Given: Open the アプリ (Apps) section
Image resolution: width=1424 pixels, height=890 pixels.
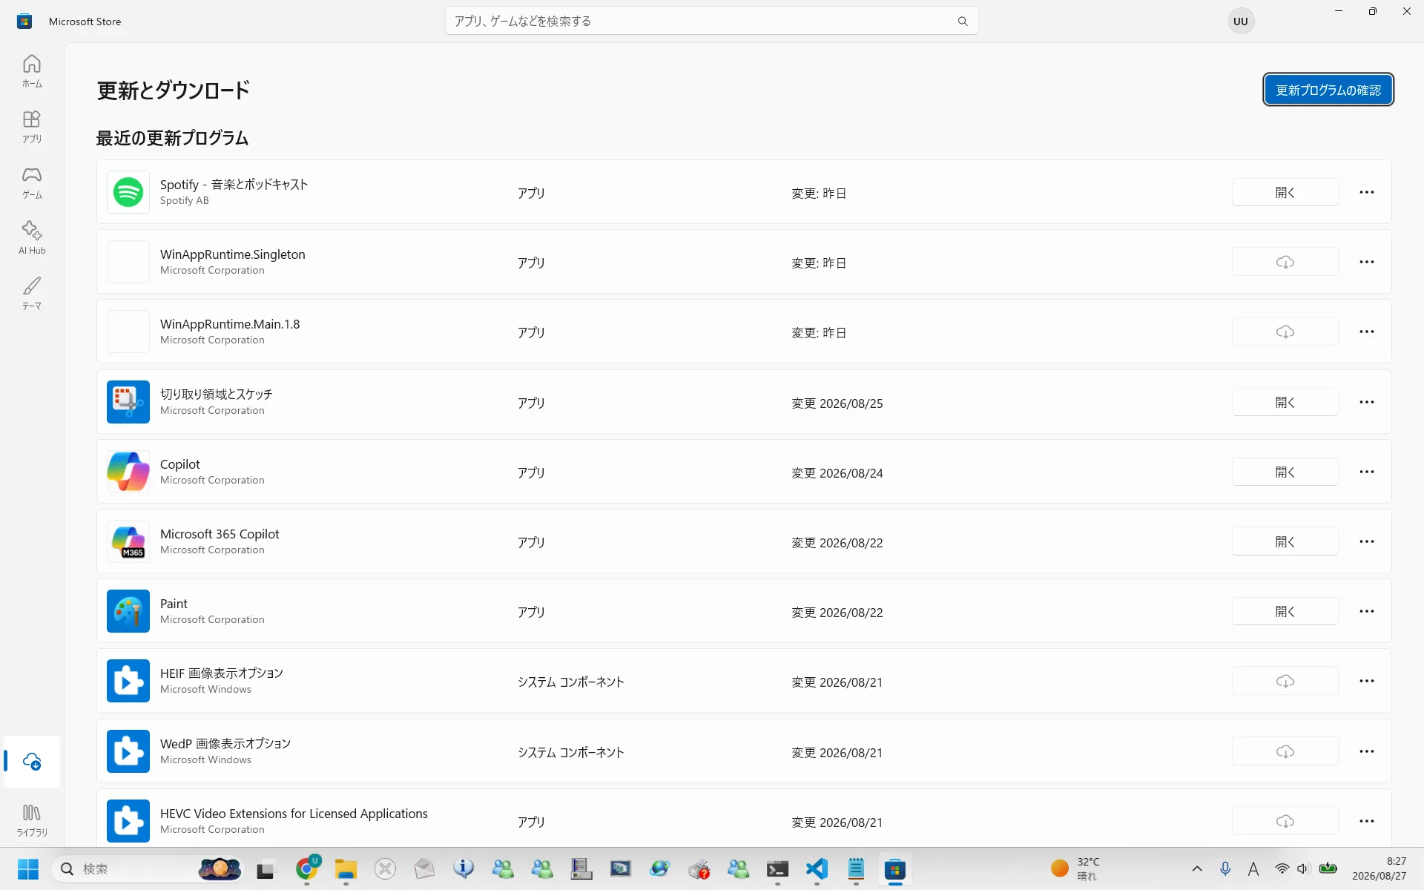Looking at the screenshot, I should 32,127.
